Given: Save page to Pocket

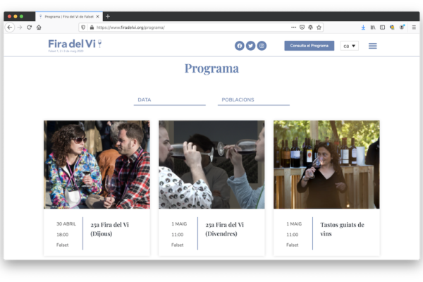Looking at the screenshot, I should point(302,27).
